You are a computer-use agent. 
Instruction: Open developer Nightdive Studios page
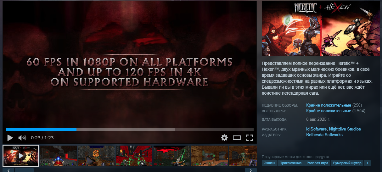[x=345, y=129]
